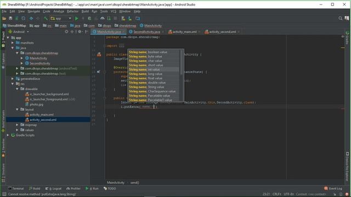Select 'String name, double value' suggestion
The height and width of the screenshot is (197, 351).
[154, 83]
